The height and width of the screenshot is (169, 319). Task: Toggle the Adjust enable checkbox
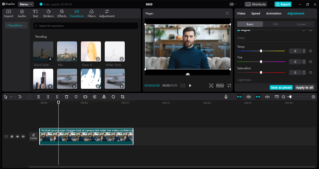[239, 30]
